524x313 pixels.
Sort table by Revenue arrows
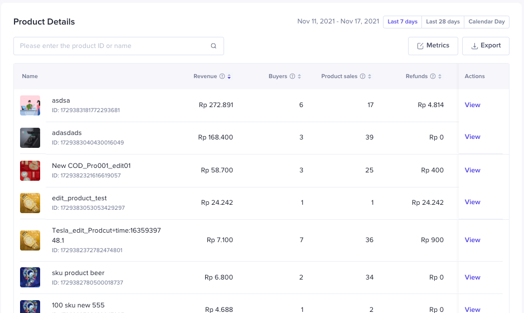tap(229, 76)
